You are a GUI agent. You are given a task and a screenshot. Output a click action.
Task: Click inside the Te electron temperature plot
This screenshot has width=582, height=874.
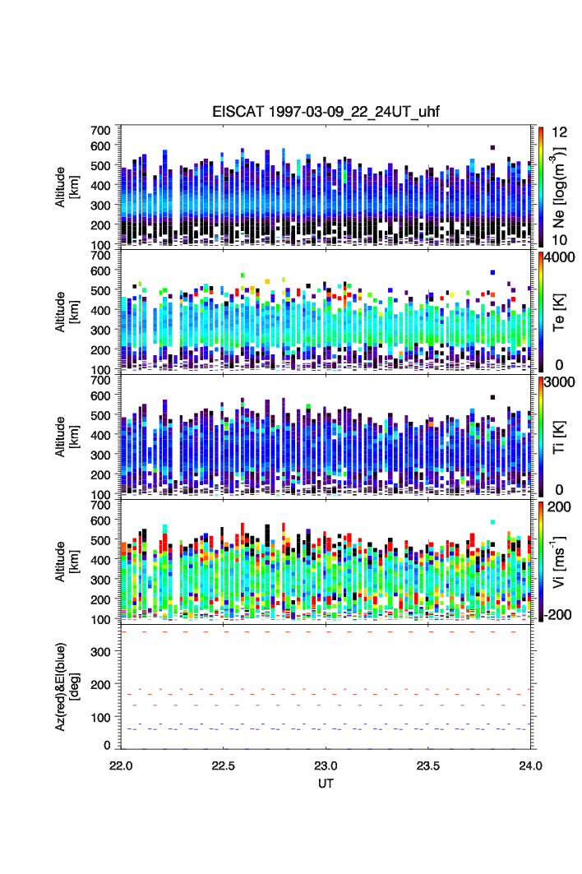[326, 312]
